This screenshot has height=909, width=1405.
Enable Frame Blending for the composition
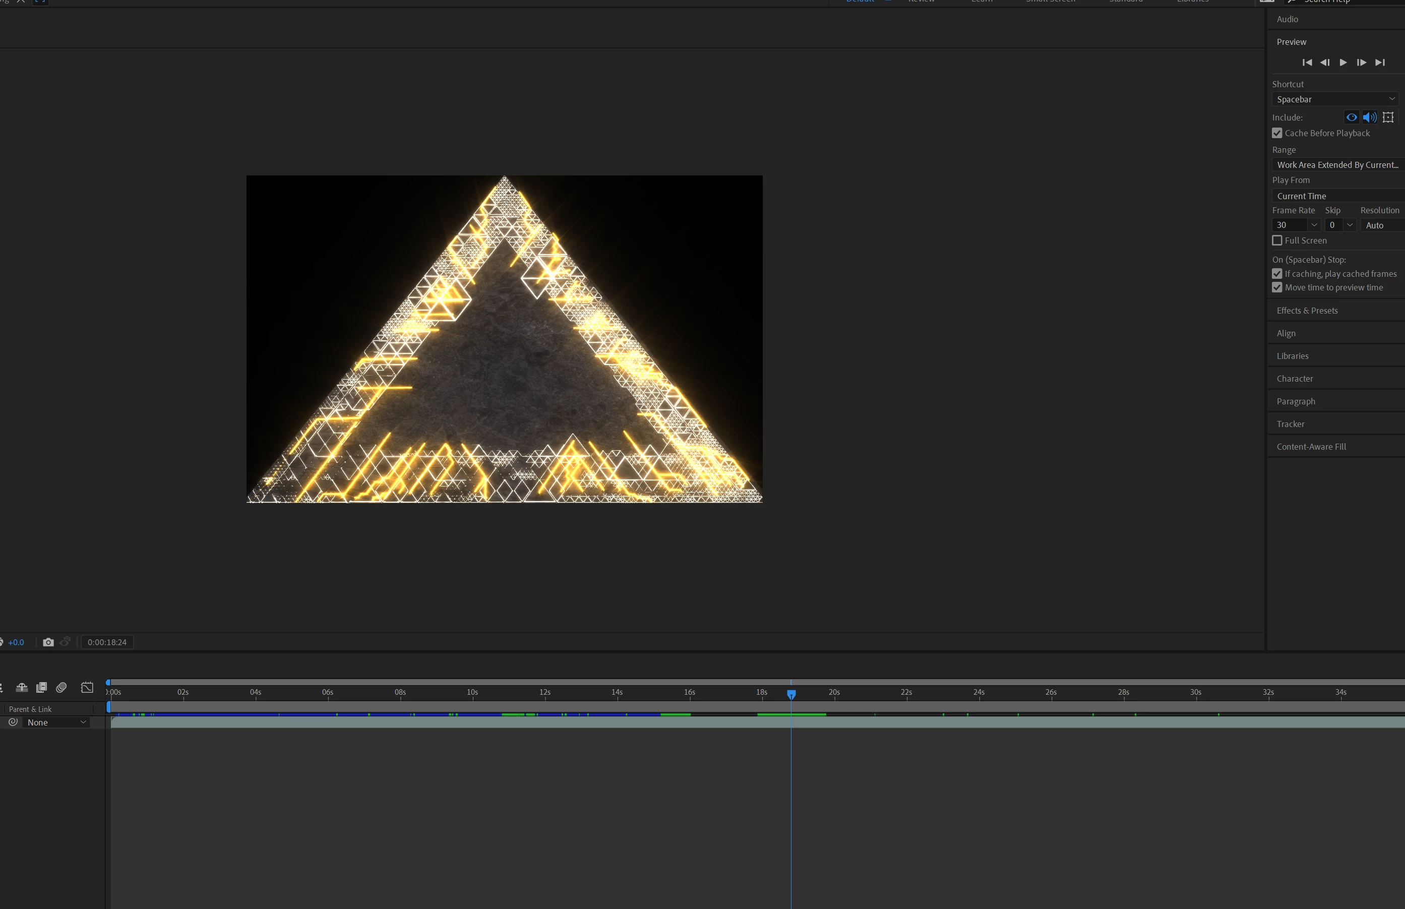(41, 688)
